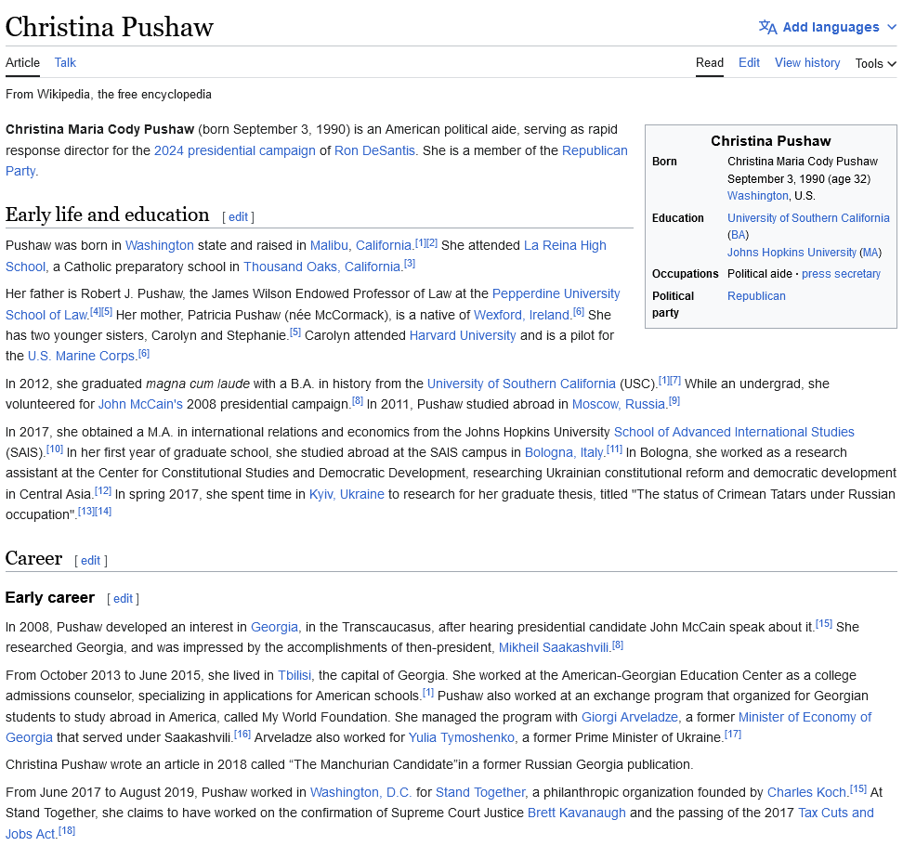This screenshot has width=916, height=846.
Task: Select the Article tab
Action: 23,62
